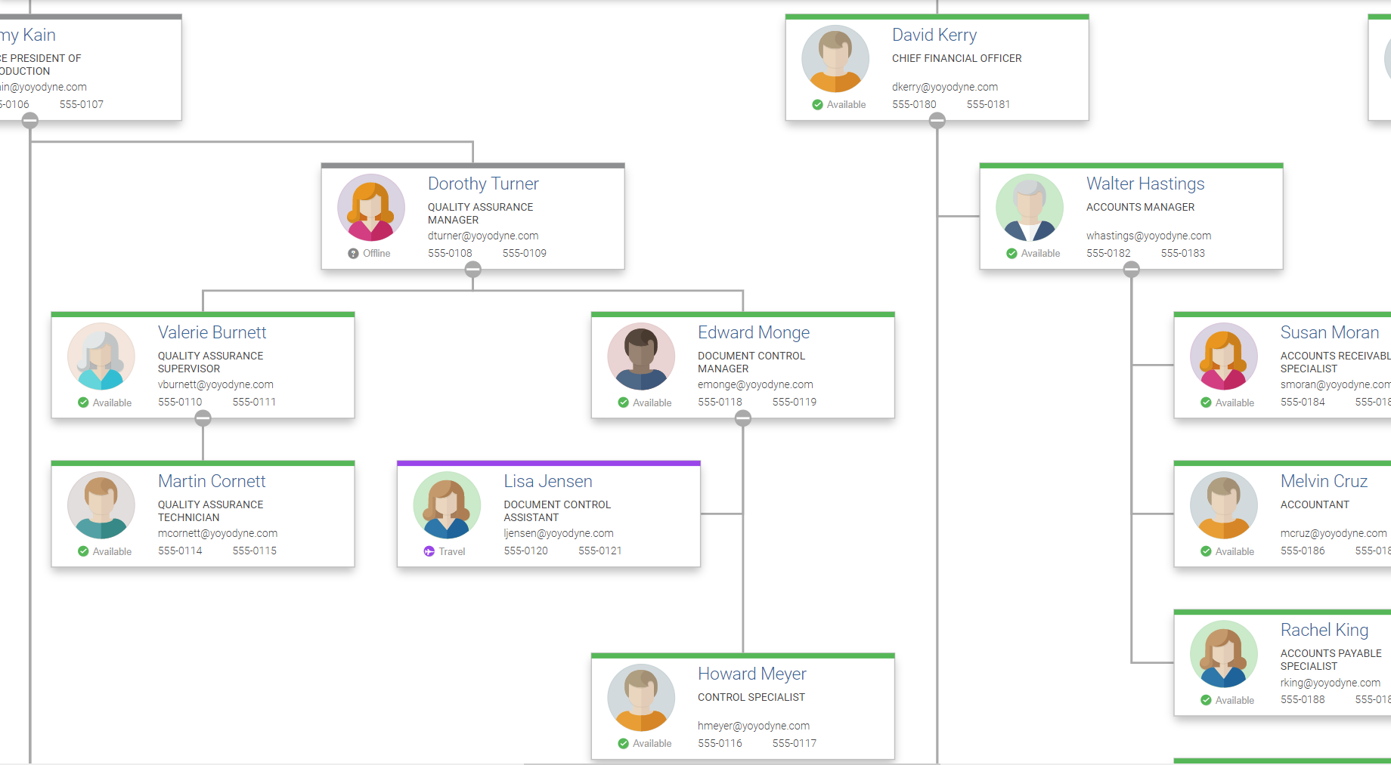Image resolution: width=1391 pixels, height=765 pixels.
Task: Collapse David Kerry's branch
Action: click(x=937, y=120)
